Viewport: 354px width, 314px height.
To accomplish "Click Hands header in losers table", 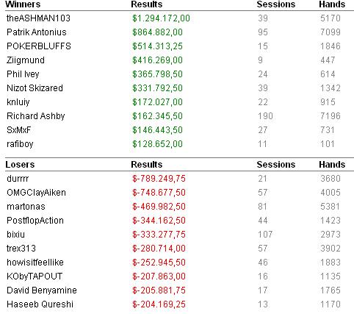I will 332,165.
